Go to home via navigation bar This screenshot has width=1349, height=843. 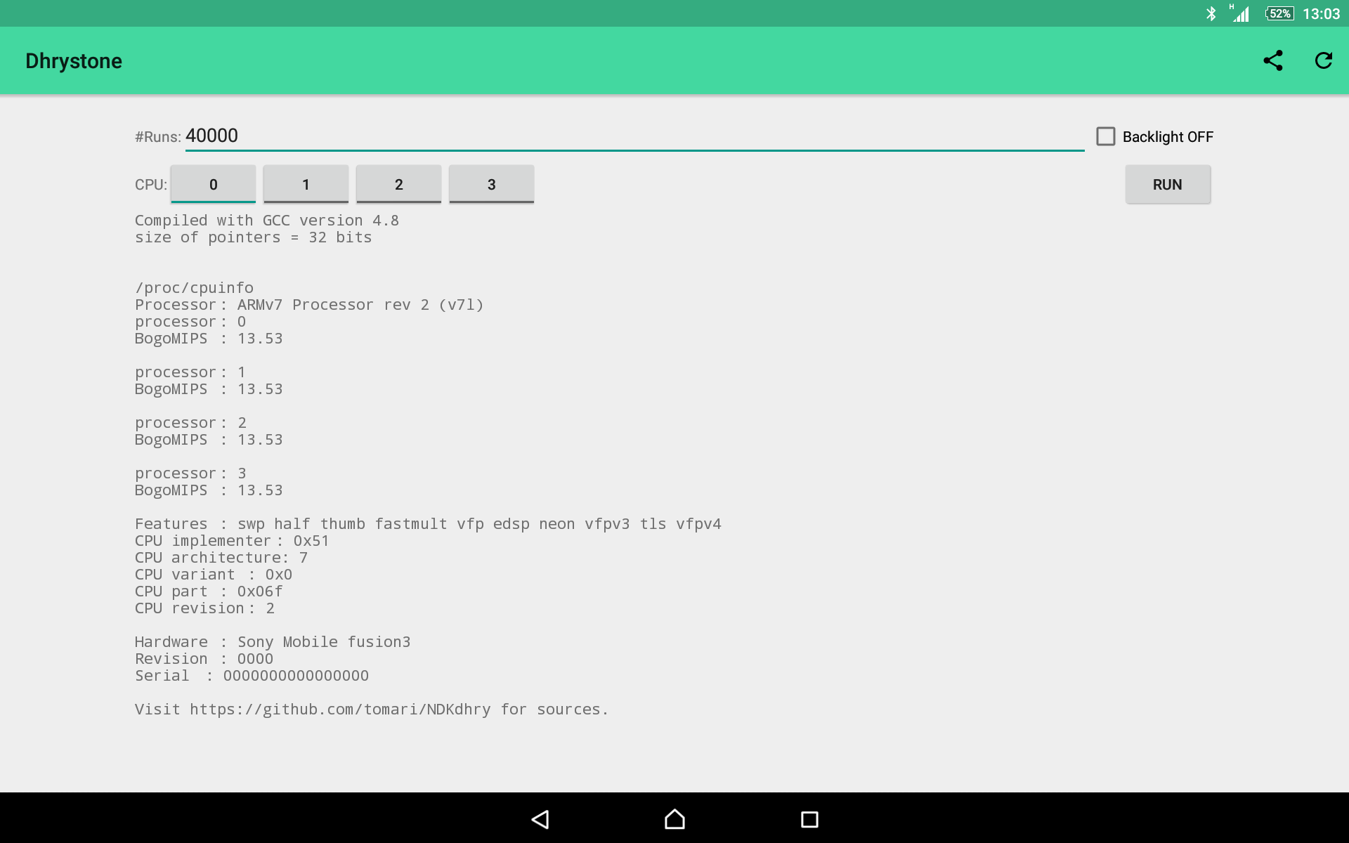pyautogui.click(x=674, y=819)
